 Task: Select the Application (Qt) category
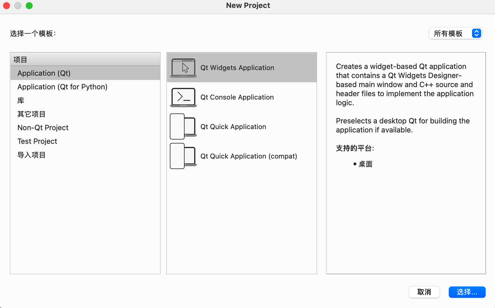point(85,73)
